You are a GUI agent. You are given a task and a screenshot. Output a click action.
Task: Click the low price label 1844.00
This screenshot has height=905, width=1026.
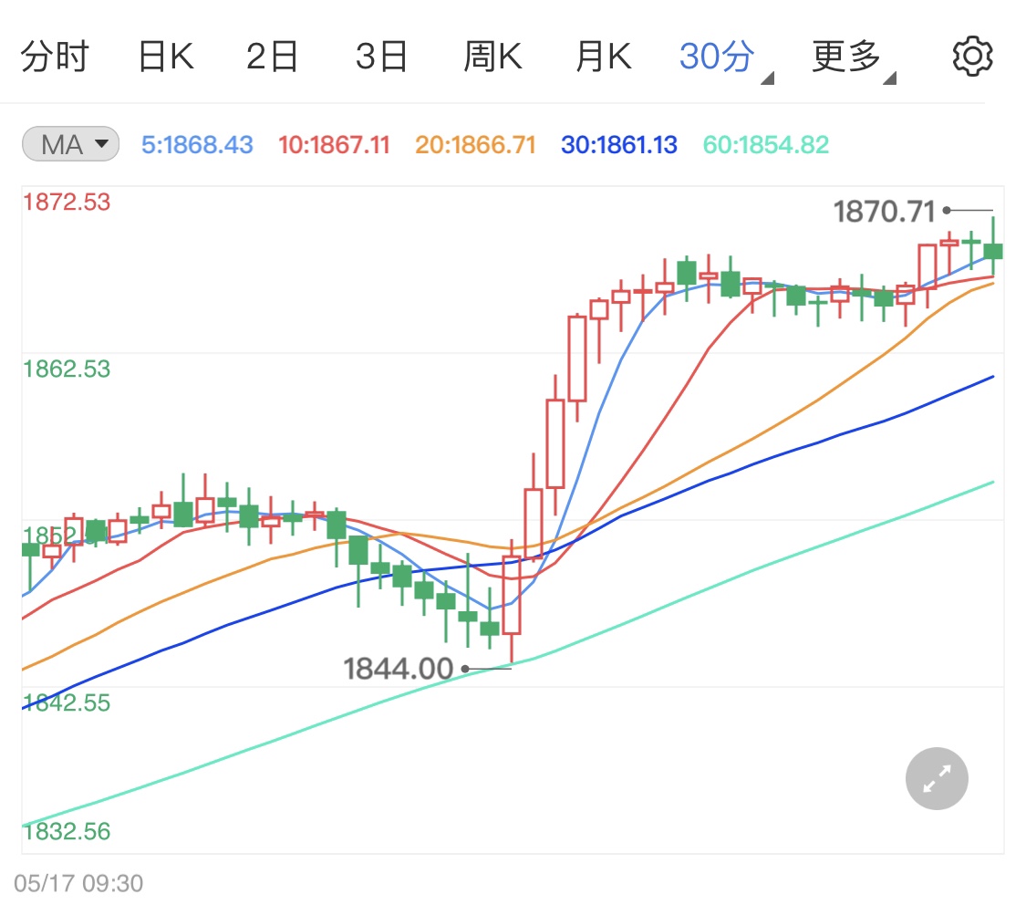[399, 669]
